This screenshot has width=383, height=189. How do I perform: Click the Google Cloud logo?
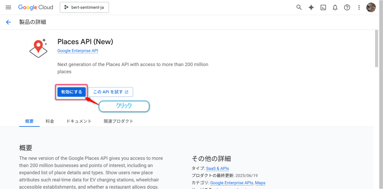click(35, 7)
